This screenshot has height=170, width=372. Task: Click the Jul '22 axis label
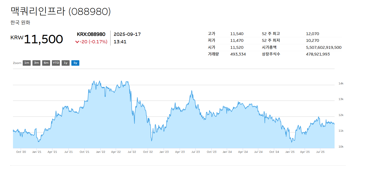[x=132, y=152]
